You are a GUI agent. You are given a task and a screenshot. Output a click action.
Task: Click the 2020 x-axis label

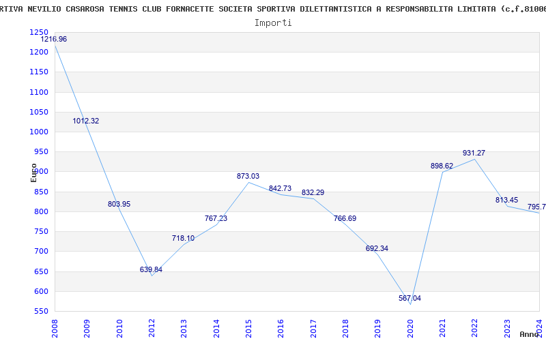coord(410,329)
